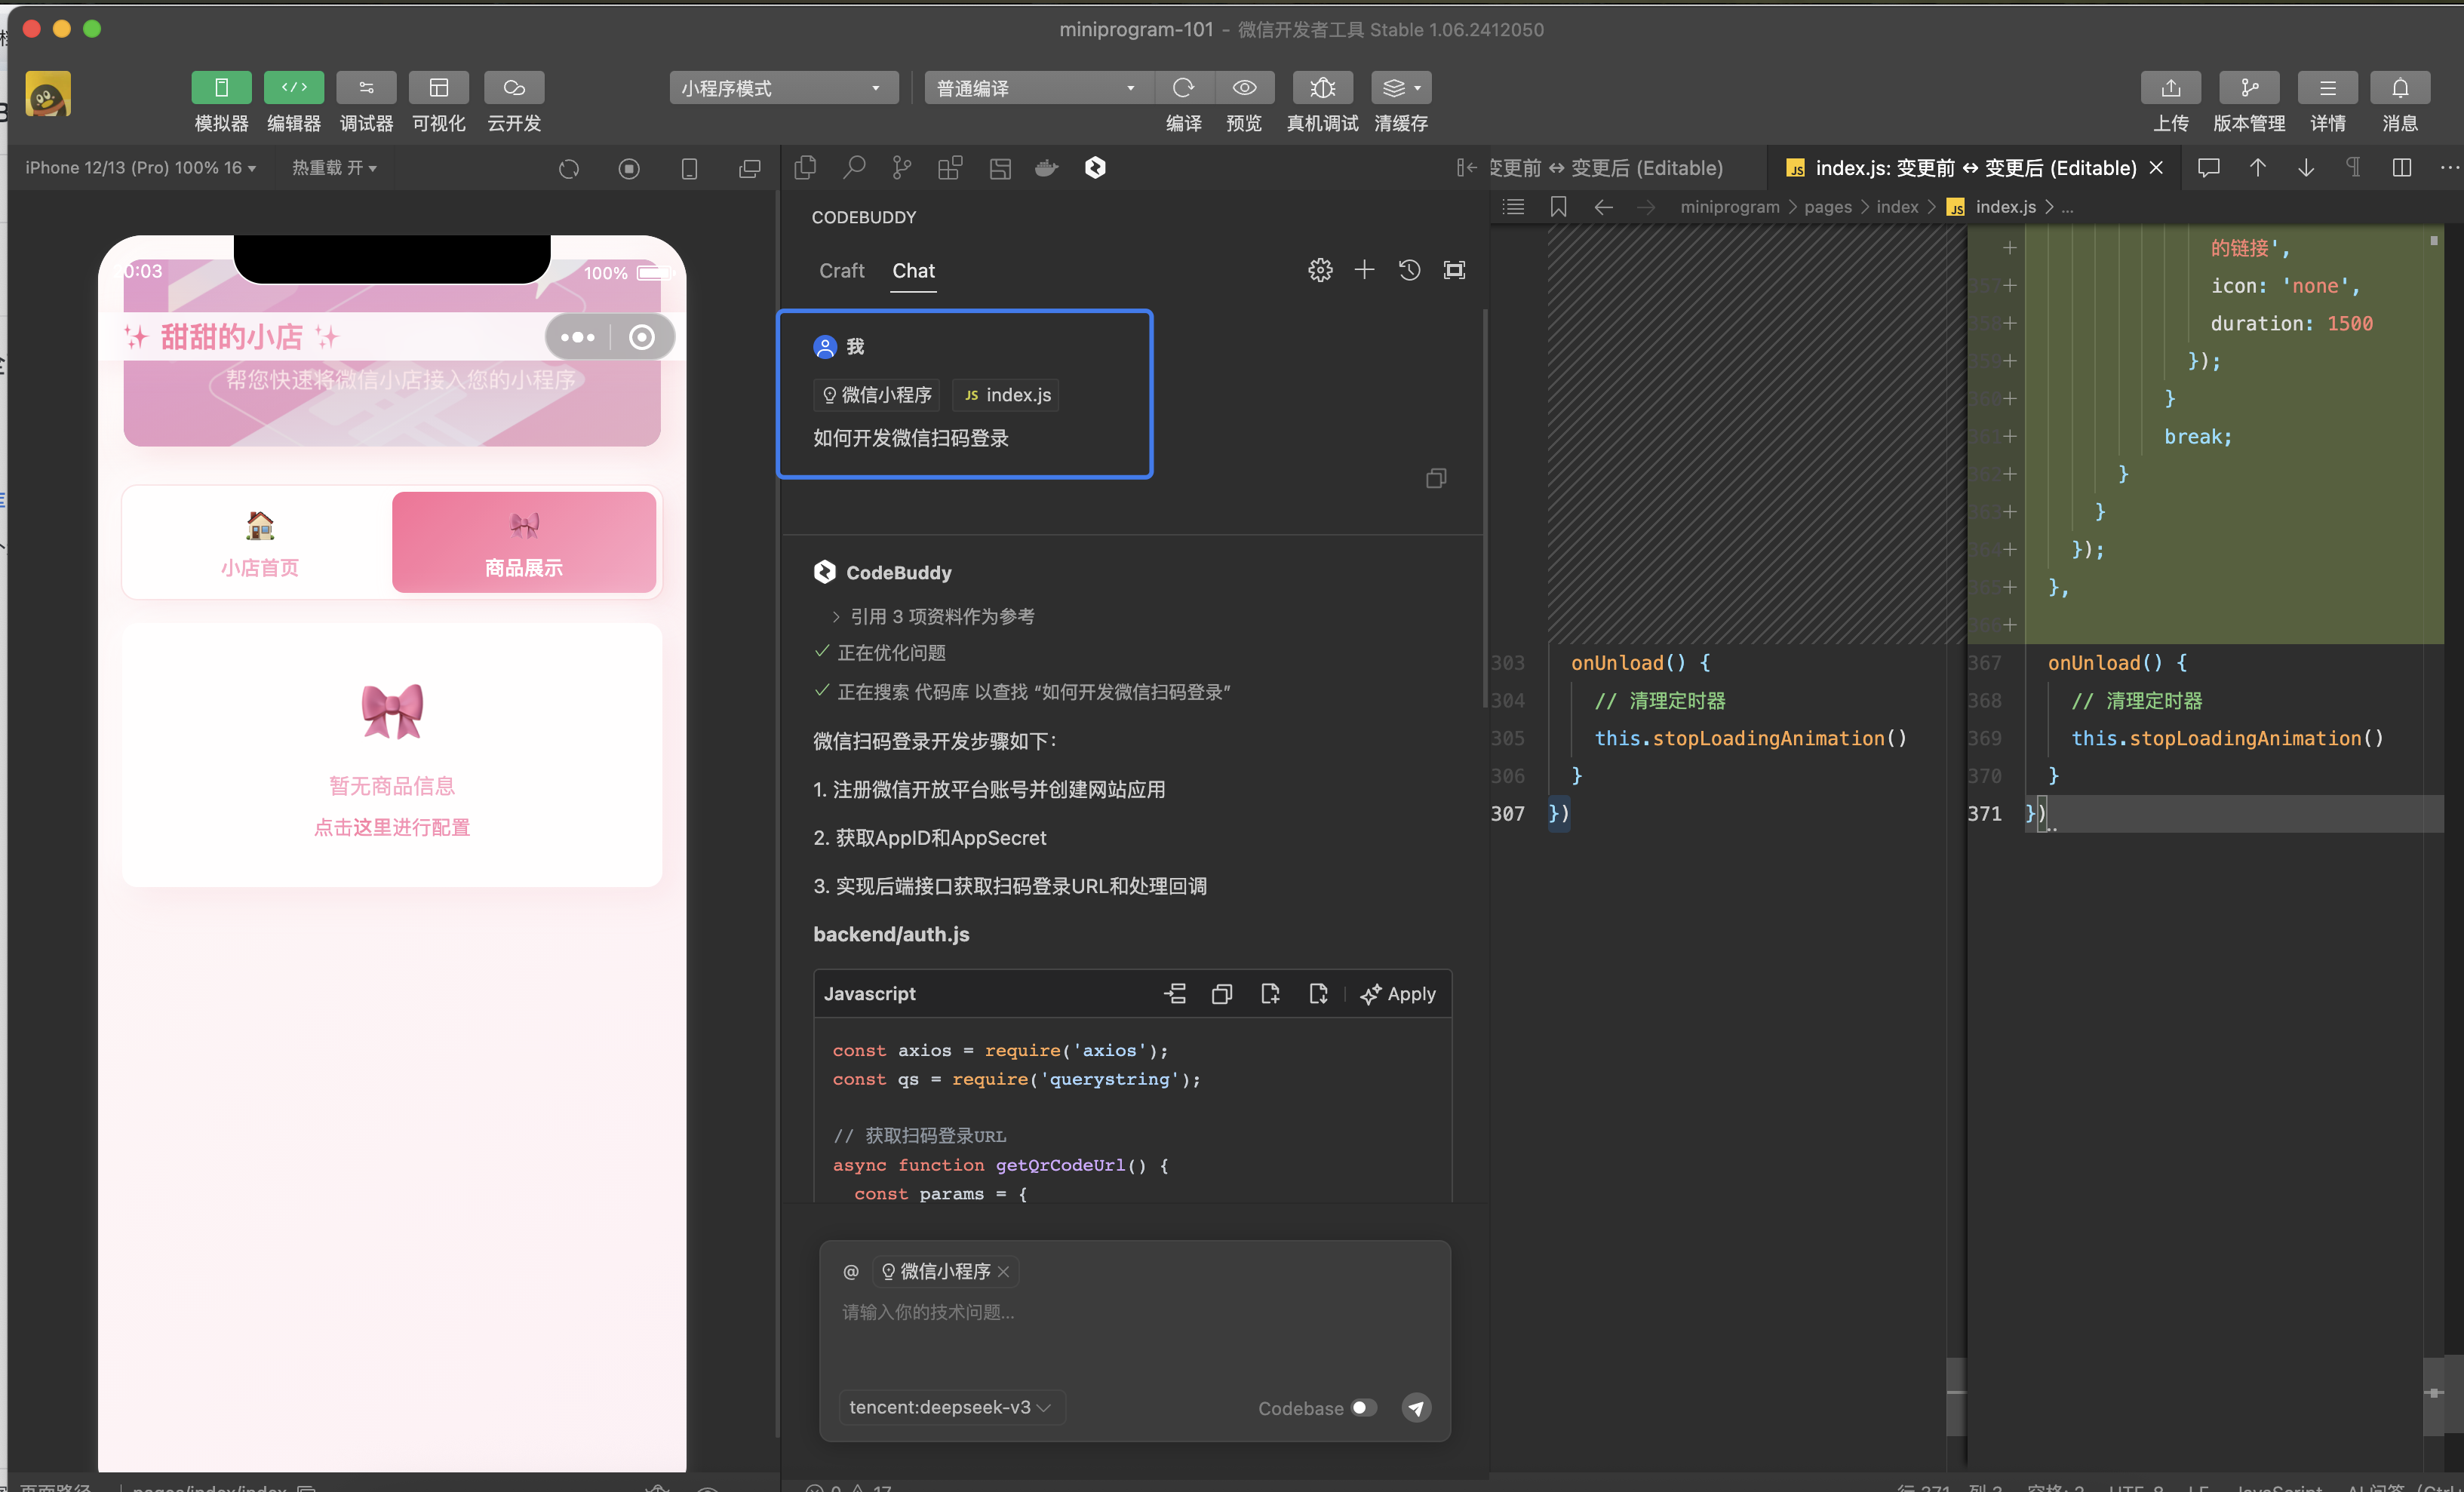Click 点击这里进行配置 link in simulator
This screenshot has width=2464, height=1492.
392,827
